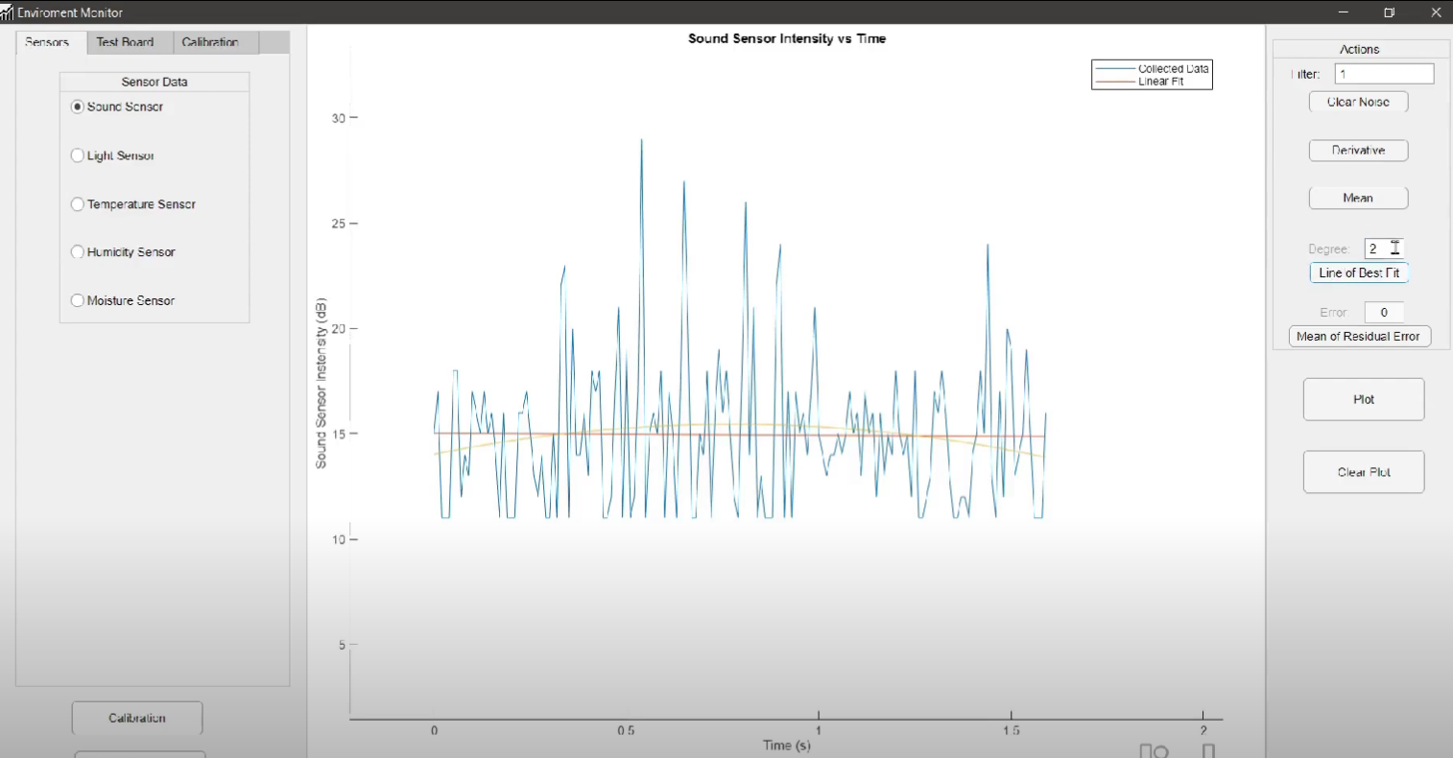Maximize the Enviroment Monitor window

coord(1389,12)
